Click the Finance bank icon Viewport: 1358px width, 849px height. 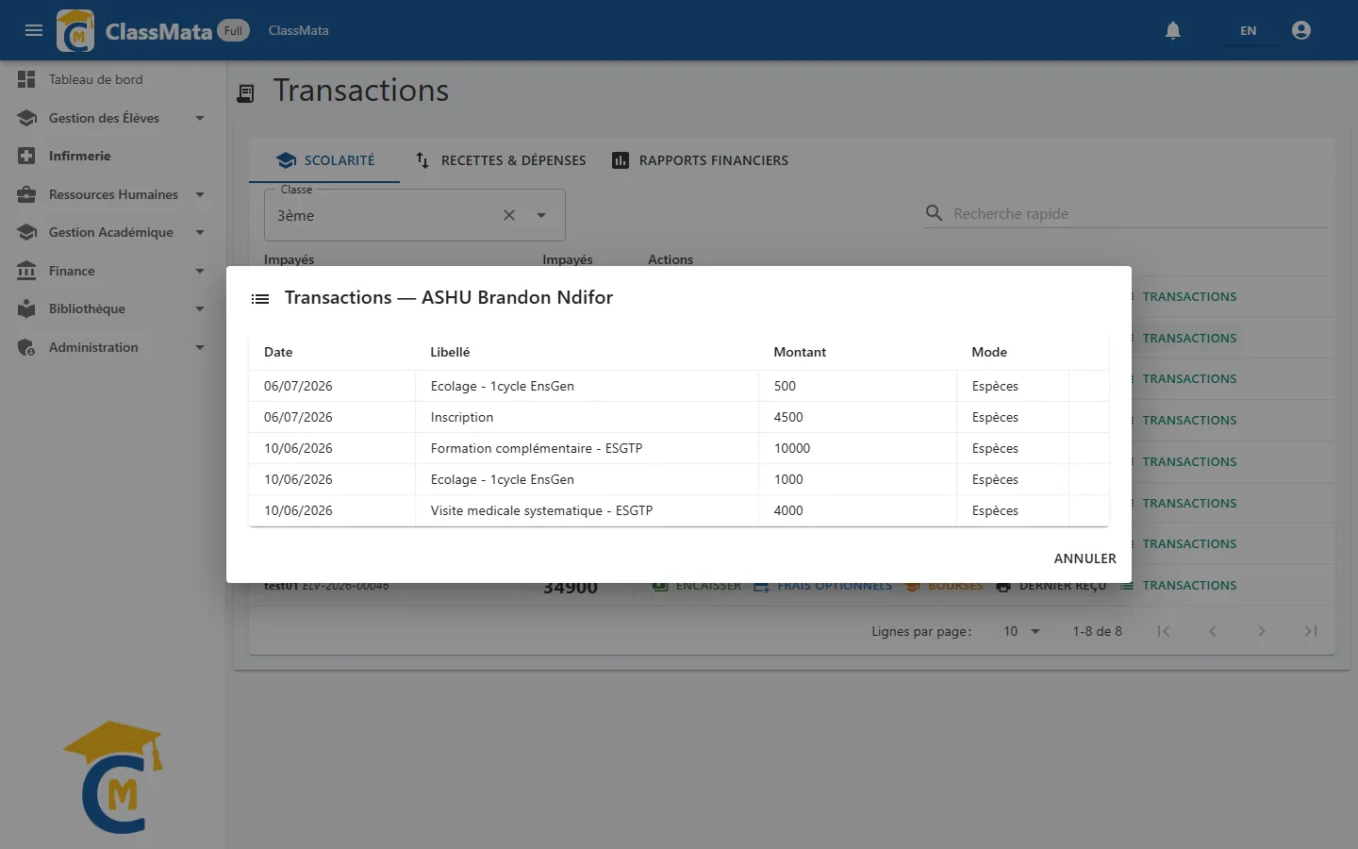tap(26, 271)
